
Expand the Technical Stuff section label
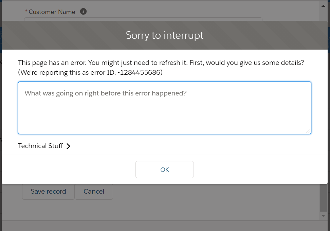tap(40, 146)
